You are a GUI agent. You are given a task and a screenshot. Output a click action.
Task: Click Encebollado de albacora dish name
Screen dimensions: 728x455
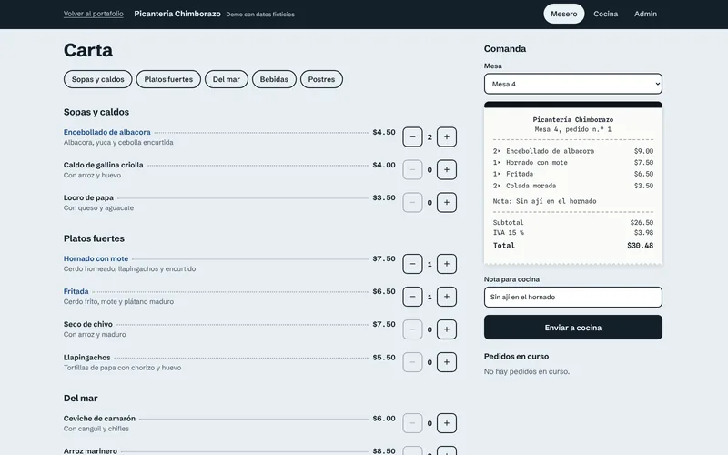(x=106, y=132)
